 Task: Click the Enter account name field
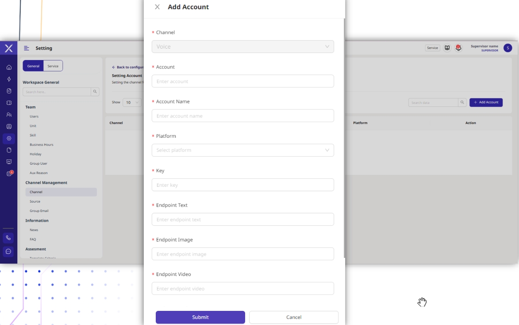coord(242,116)
